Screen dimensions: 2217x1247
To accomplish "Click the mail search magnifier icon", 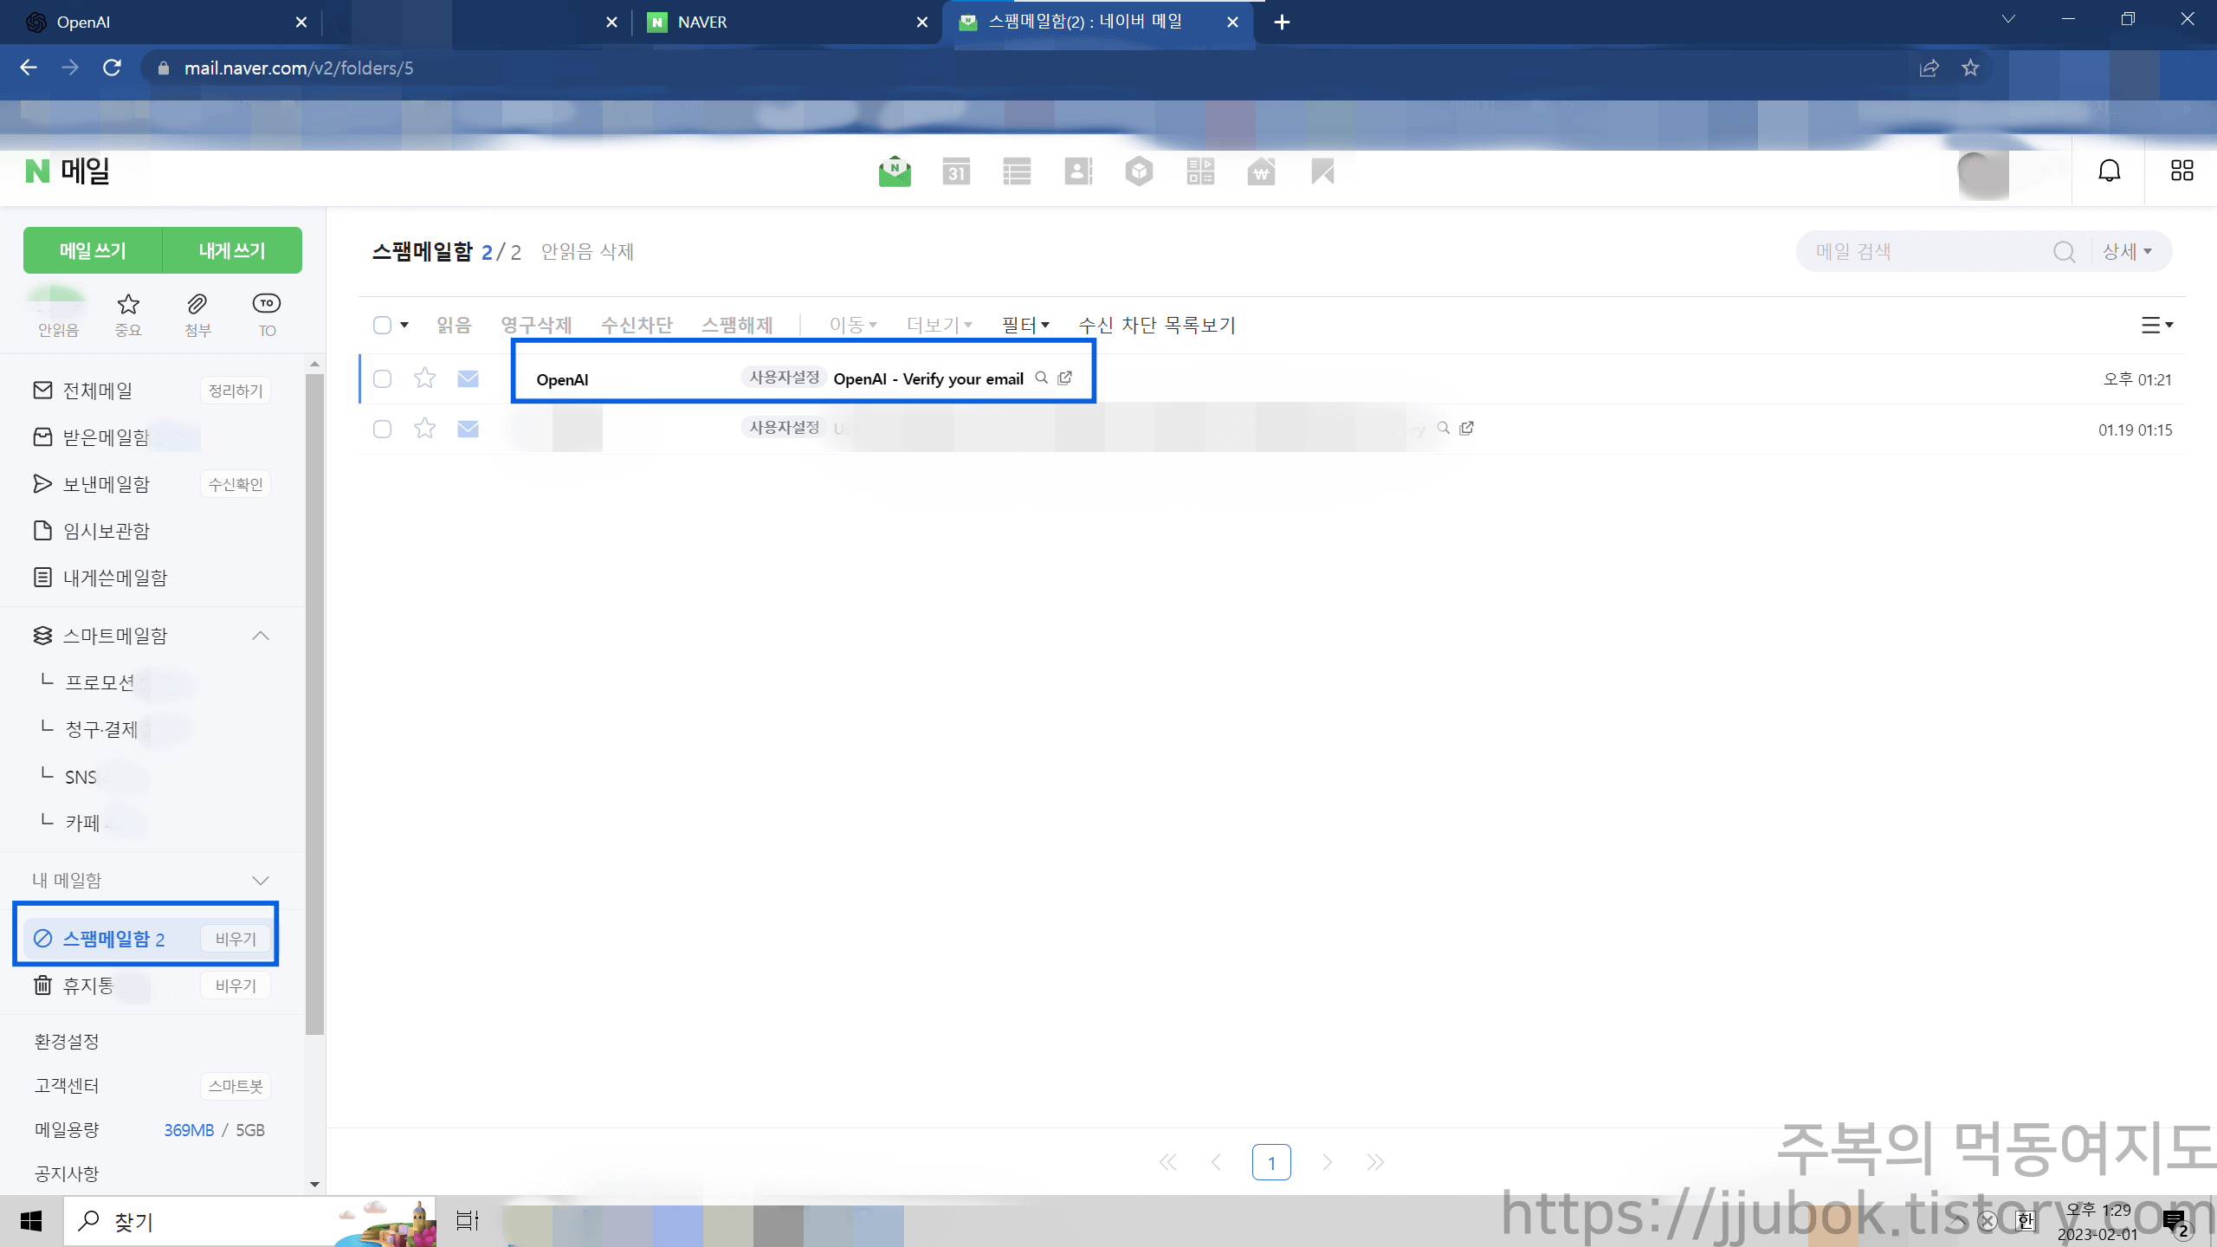I will click(x=2064, y=252).
